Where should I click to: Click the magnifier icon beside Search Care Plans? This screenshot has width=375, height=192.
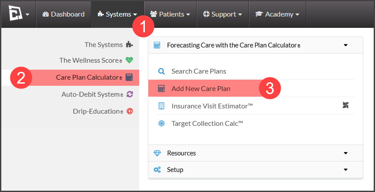tap(162, 71)
